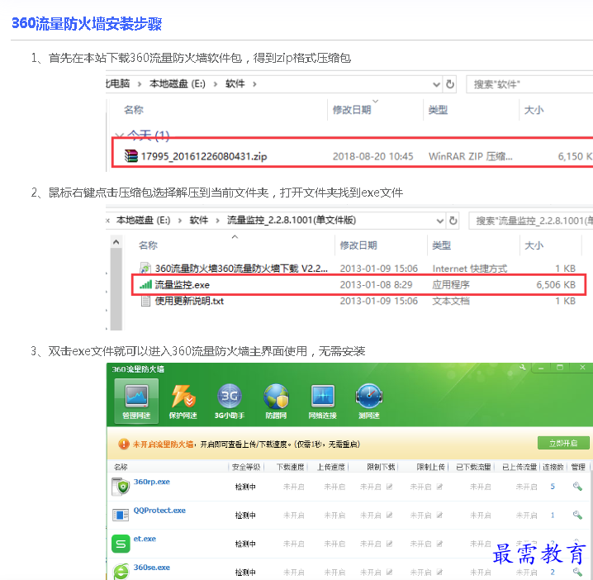Click connection count 1 for QQProtect.exe
Screen dimensions: 593x580
pos(553,515)
